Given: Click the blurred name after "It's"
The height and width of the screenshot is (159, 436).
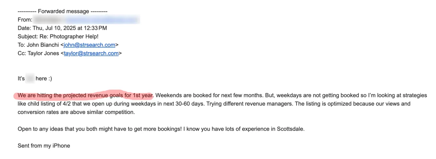Looking at the screenshot, I should [30, 78].
